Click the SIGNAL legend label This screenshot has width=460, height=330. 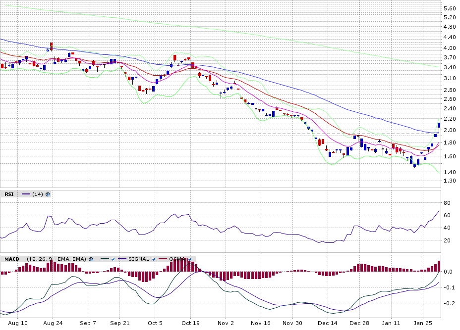click(x=139, y=259)
